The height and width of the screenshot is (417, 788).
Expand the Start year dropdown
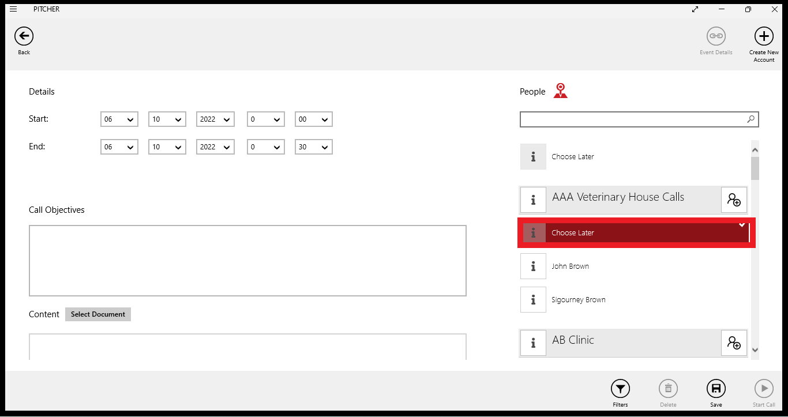(x=215, y=119)
